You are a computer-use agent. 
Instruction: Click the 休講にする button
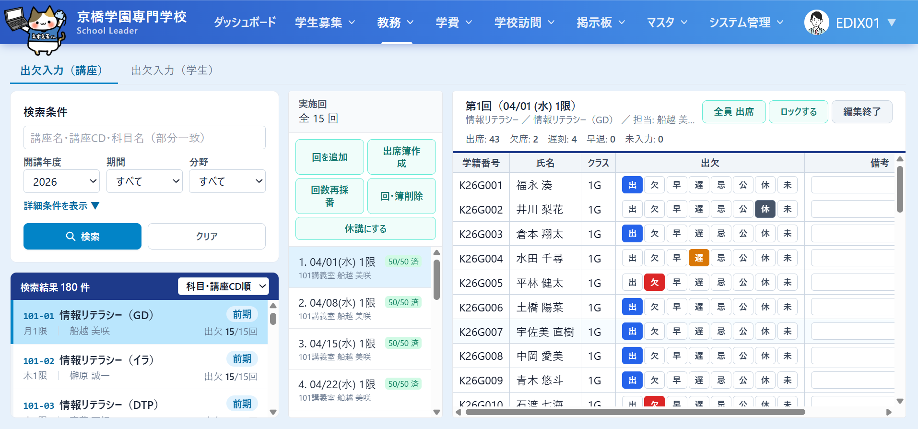(365, 228)
